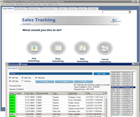This screenshot has width=140, height=117.
Task: Select the Anguiano esquivel client cell
Action: pos(77,108)
